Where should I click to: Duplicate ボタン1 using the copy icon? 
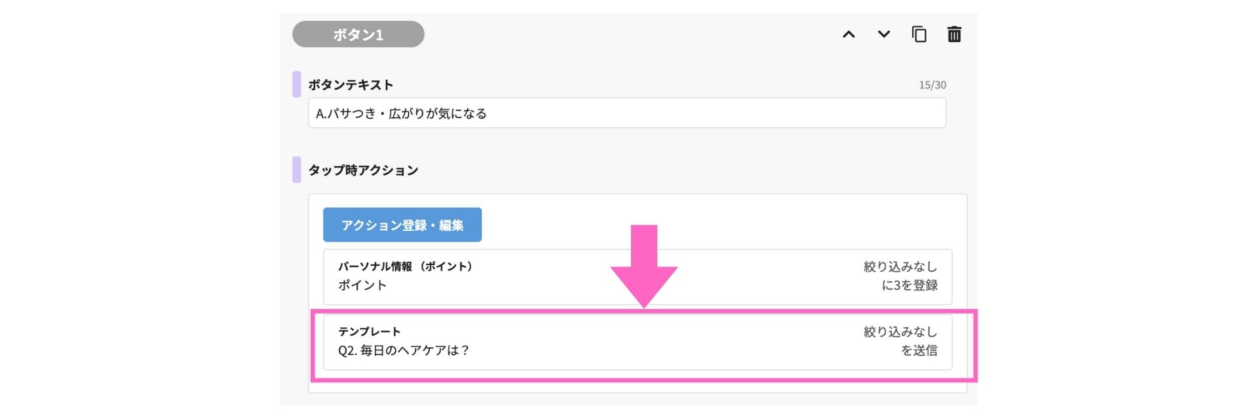919,34
